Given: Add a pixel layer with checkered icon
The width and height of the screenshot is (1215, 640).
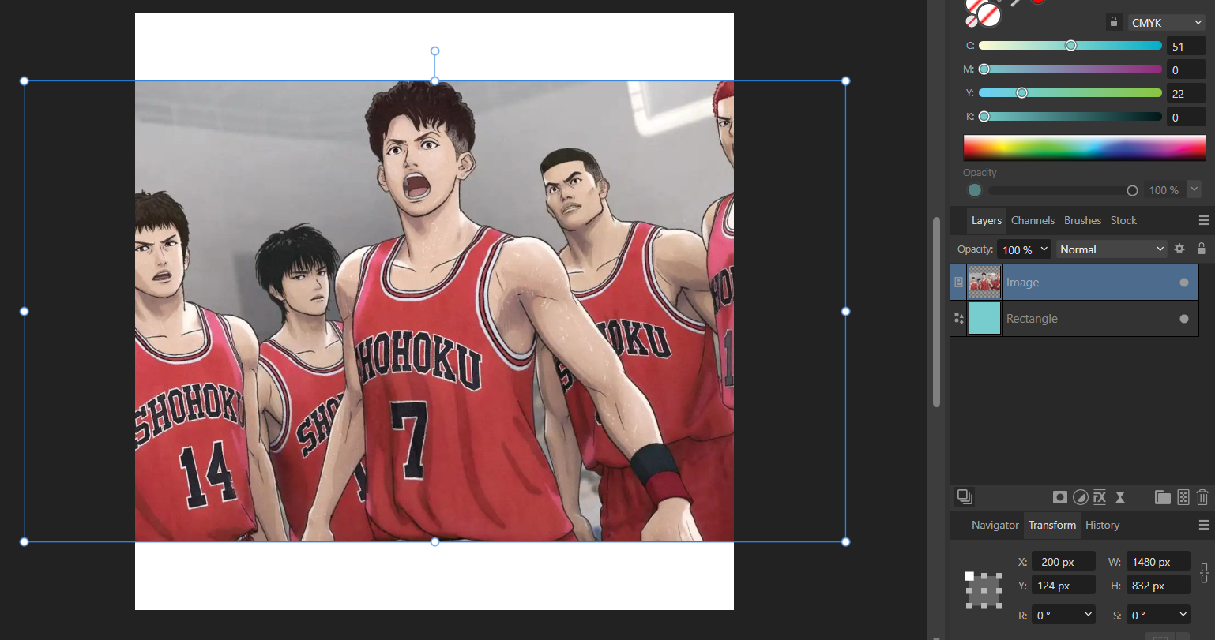Looking at the screenshot, I should (x=1183, y=497).
